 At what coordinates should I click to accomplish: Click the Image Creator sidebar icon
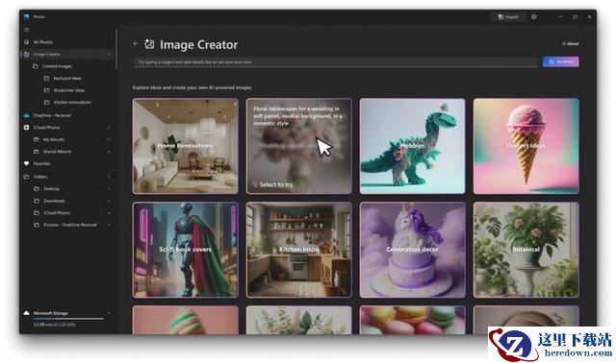(x=26, y=54)
